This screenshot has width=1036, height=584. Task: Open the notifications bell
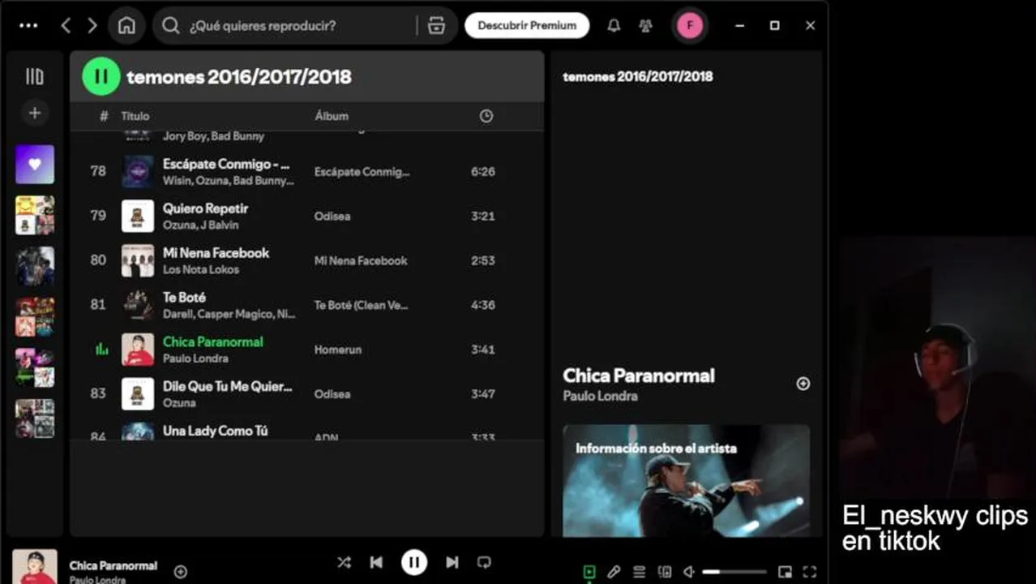point(614,25)
